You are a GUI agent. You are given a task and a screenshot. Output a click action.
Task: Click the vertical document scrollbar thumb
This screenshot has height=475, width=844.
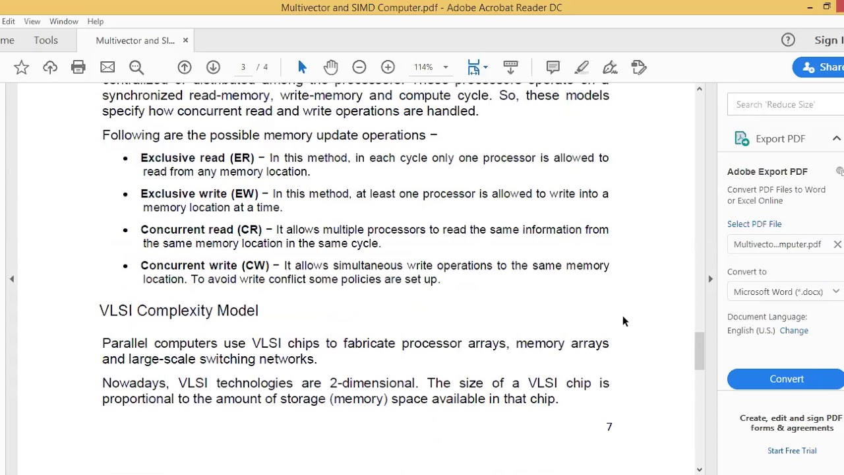click(700, 351)
